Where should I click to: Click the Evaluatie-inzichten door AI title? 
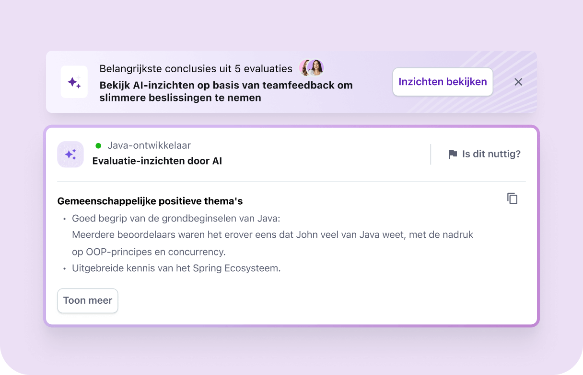pyautogui.click(x=157, y=161)
